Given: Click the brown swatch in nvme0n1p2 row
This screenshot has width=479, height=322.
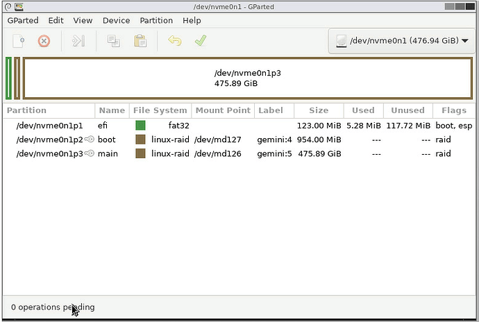Looking at the screenshot, I should click(140, 139).
